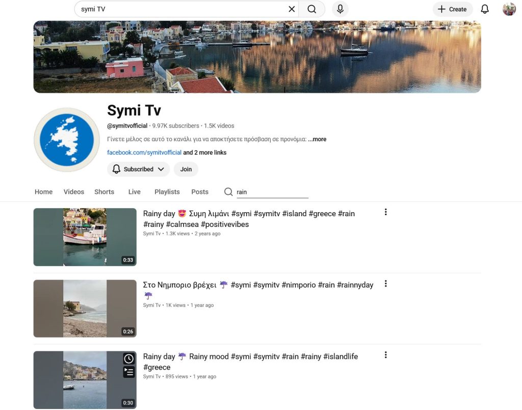Open options menu for Rainy mood video
The image size is (522, 410).
click(x=386, y=355)
